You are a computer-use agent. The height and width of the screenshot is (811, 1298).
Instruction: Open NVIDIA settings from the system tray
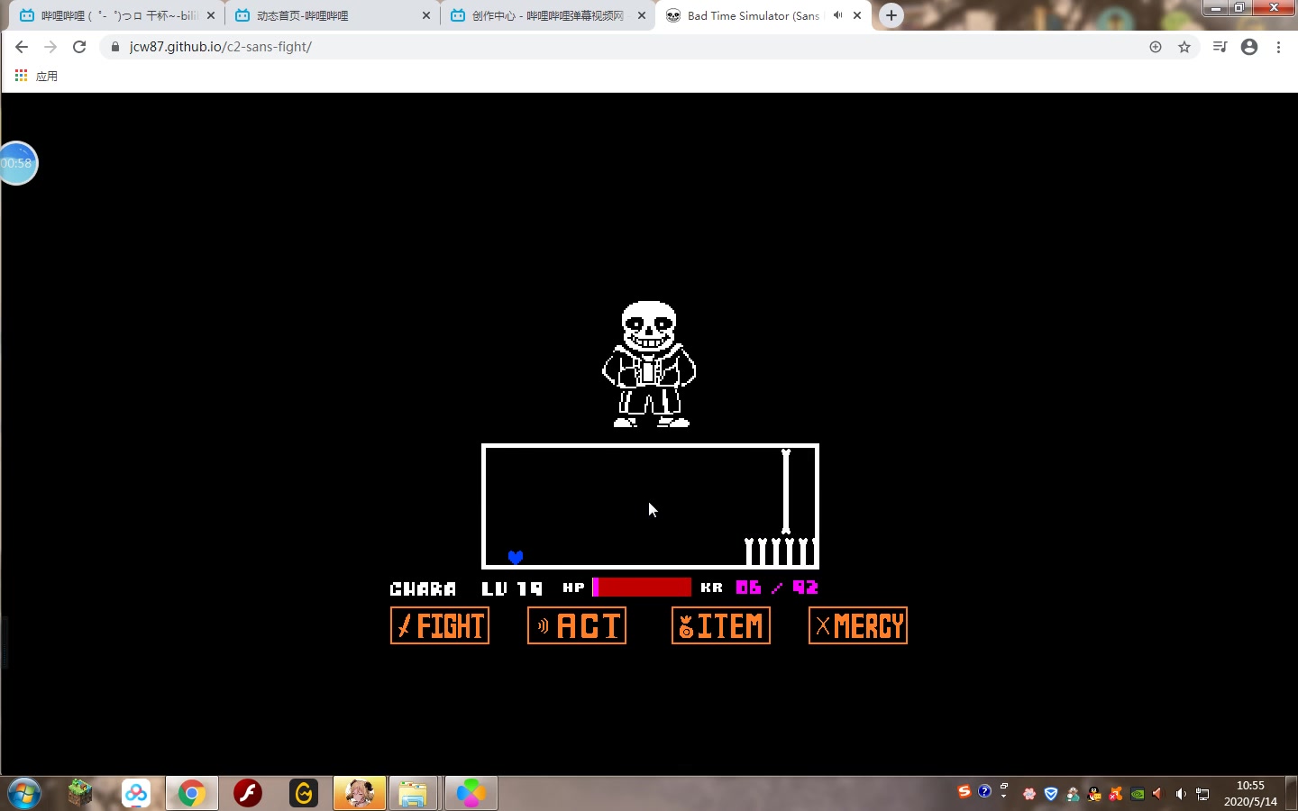[x=1138, y=795]
